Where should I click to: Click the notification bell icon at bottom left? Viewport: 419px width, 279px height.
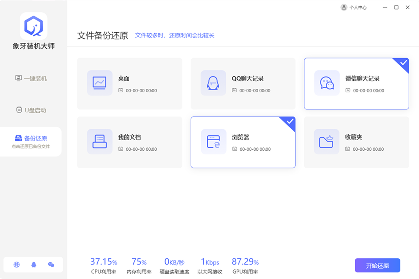(33, 265)
